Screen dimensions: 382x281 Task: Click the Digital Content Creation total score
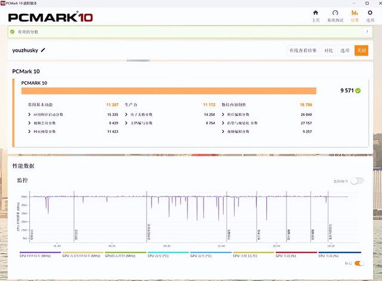coord(306,105)
